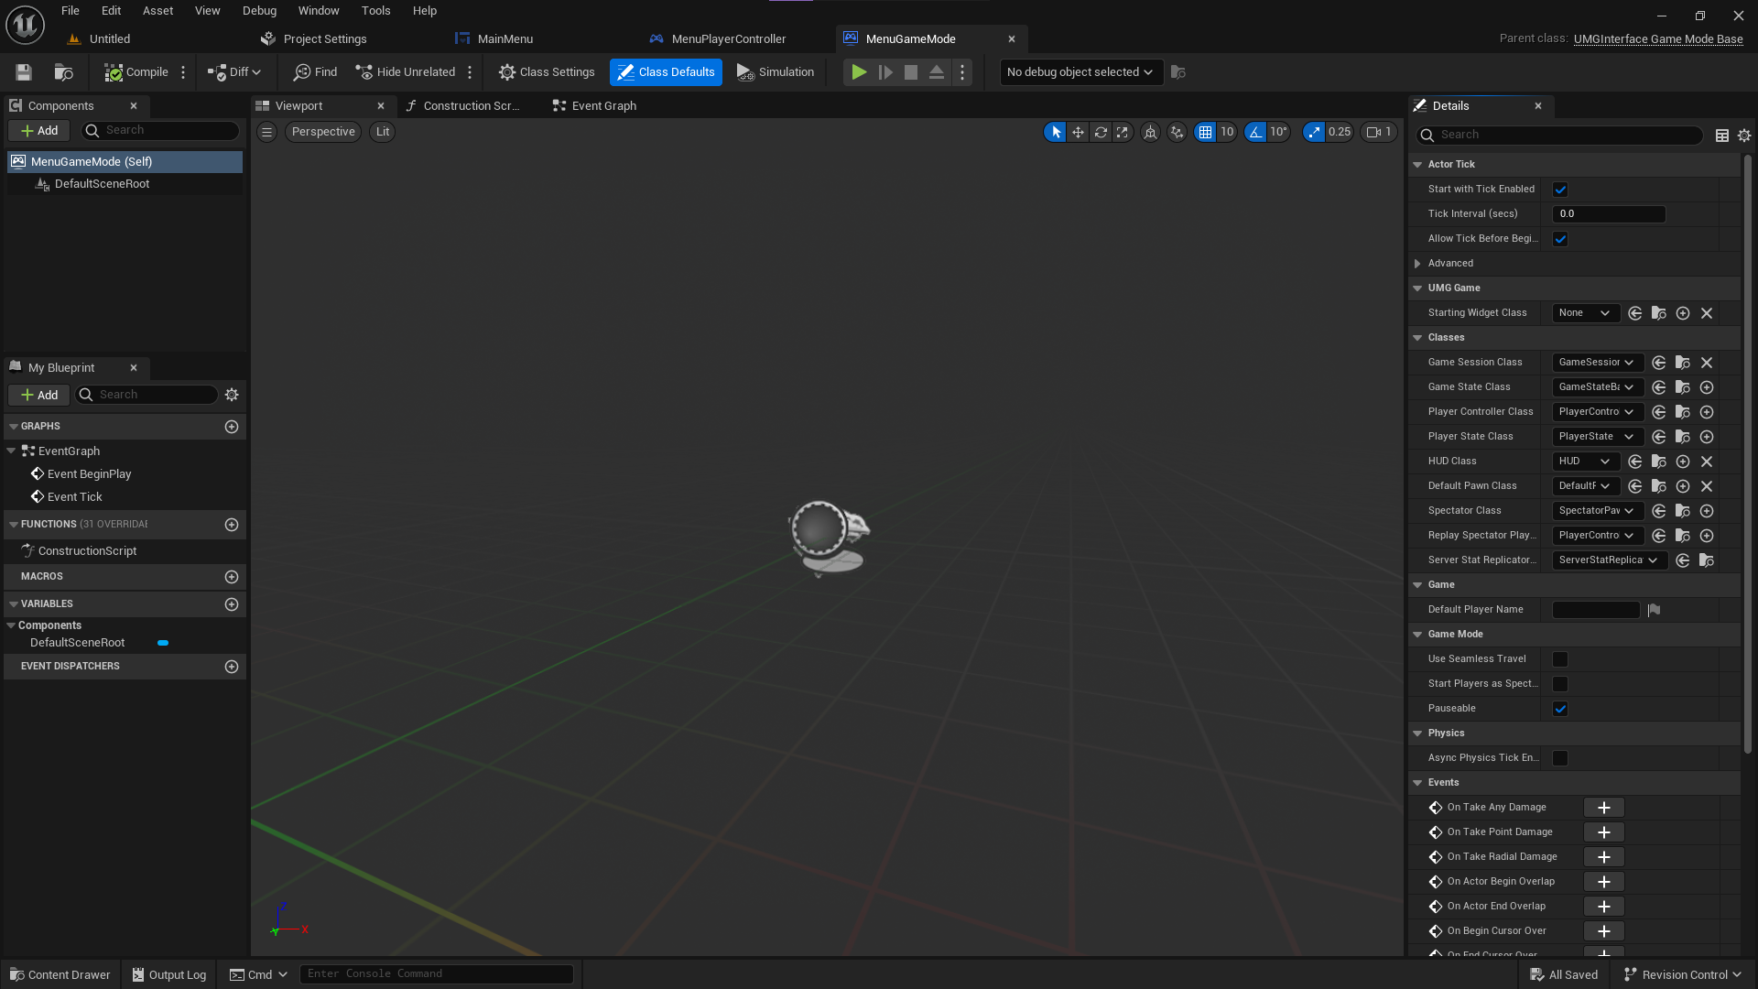The width and height of the screenshot is (1758, 989).
Task: Click the Compile blueprint icon
Action: [x=114, y=72]
